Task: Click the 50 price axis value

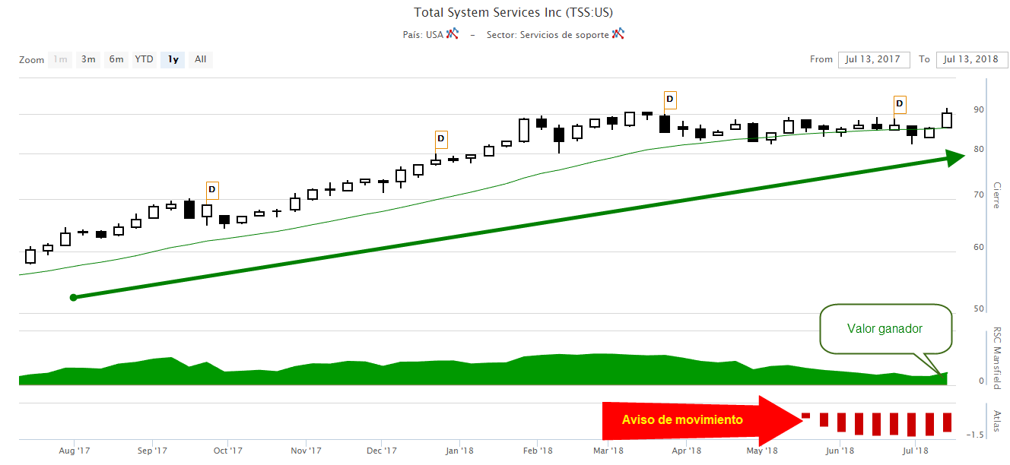Action: coord(979,309)
